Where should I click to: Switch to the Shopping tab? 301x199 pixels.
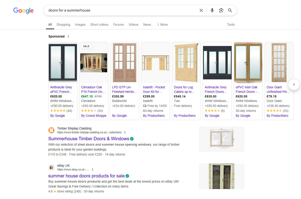(x=63, y=25)
